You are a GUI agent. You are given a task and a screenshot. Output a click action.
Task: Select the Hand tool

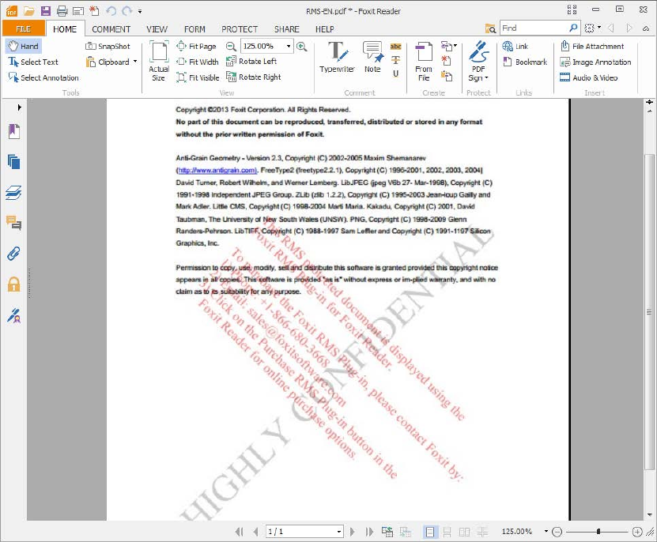click(x=24, y=46)
